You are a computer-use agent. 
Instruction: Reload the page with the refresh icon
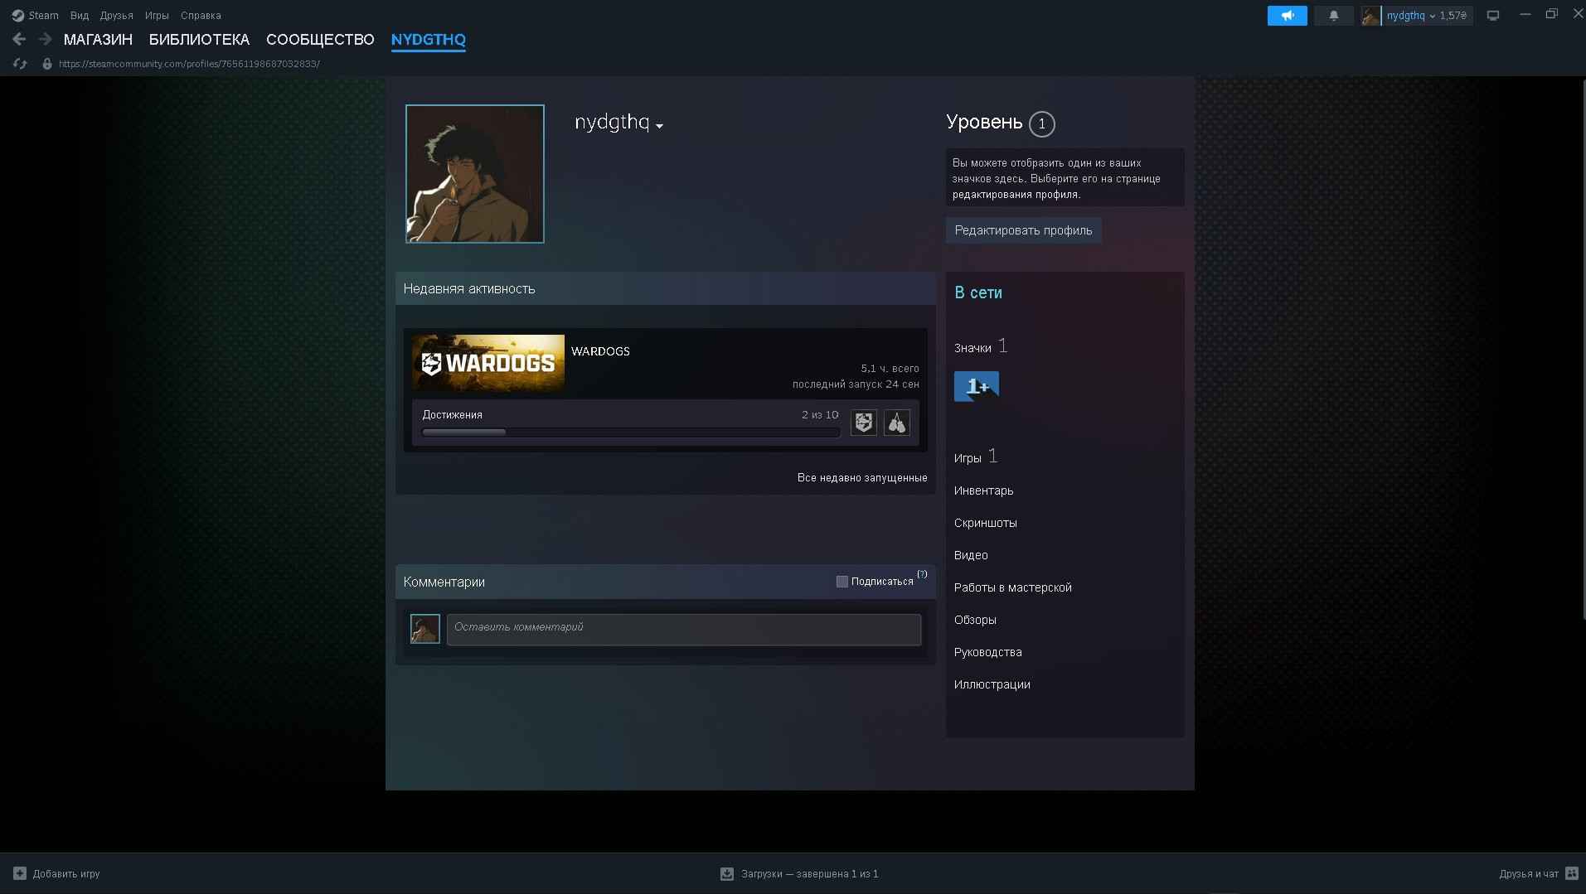20,64
